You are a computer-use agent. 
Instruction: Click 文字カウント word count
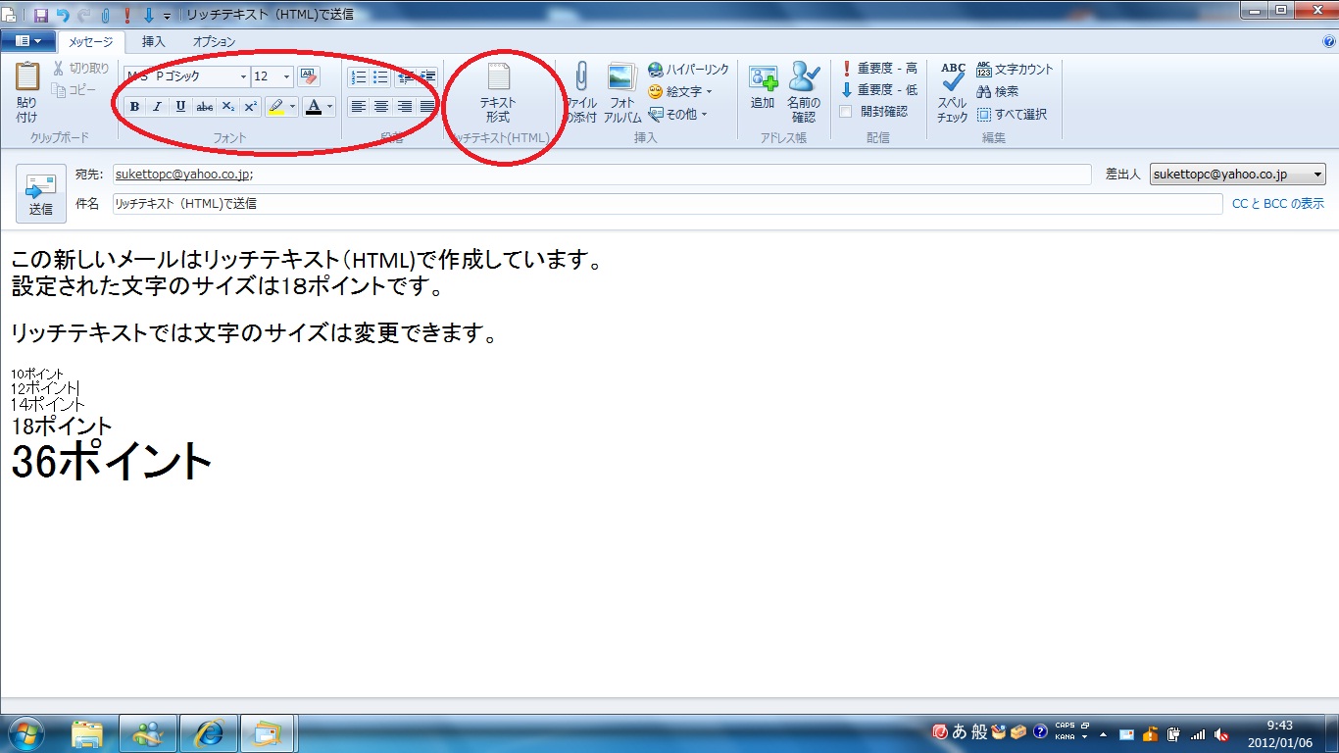[x=1015, y=70]
